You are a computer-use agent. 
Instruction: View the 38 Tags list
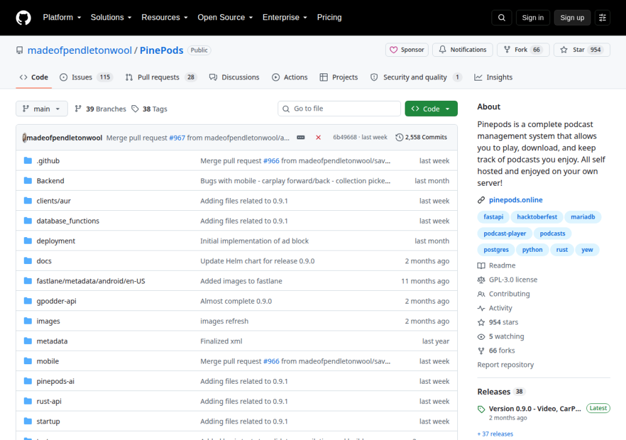[x=149, y=109]
